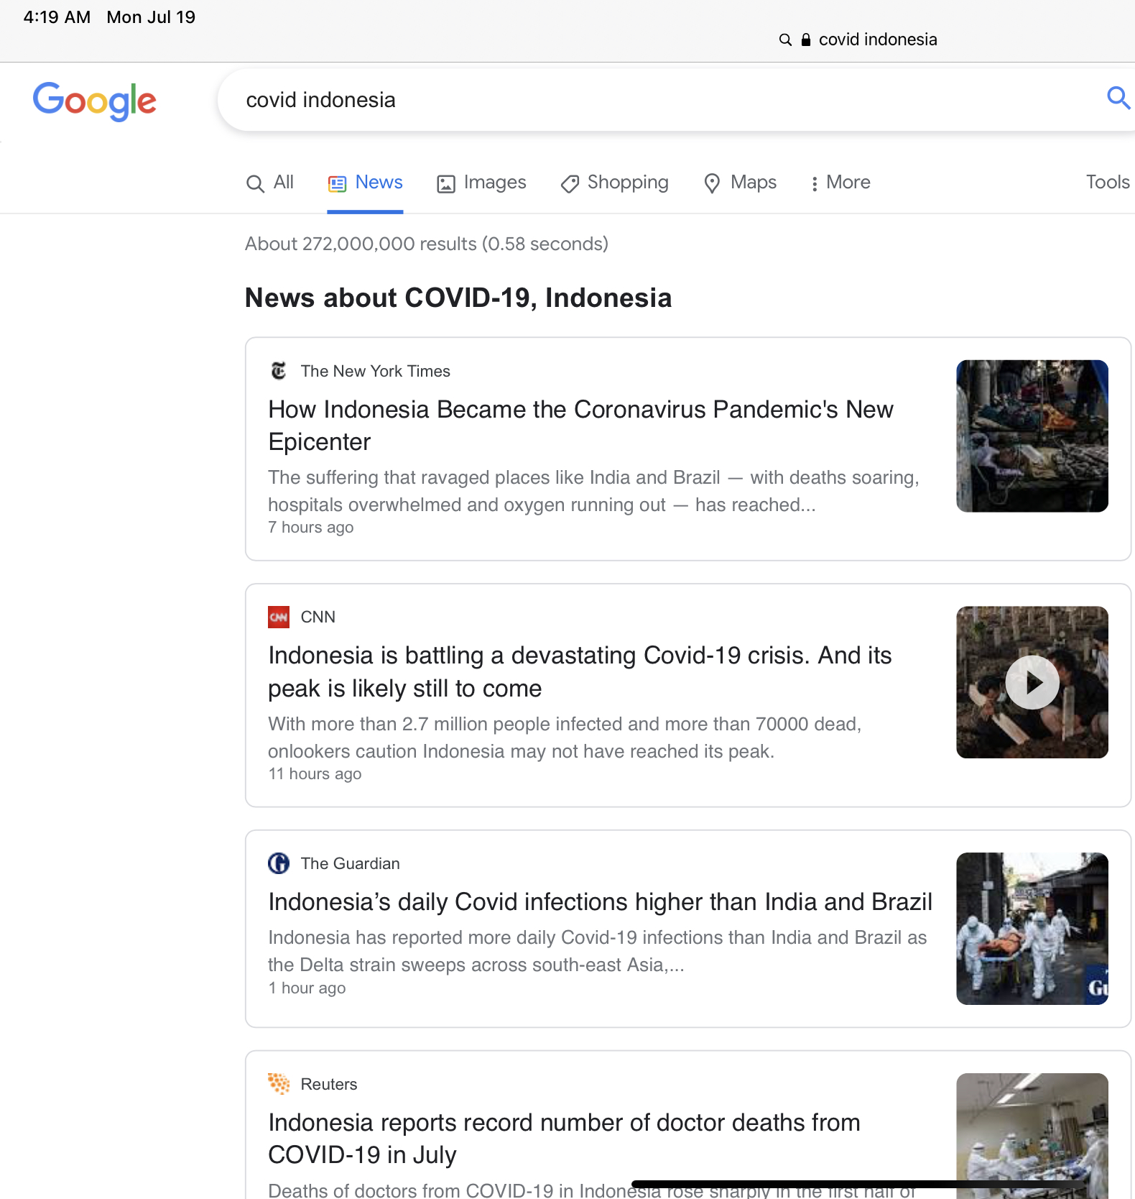Screen dimensions: 1135x1199
Task: Click 'The Guardian' source name
Action: click(351, 863)
